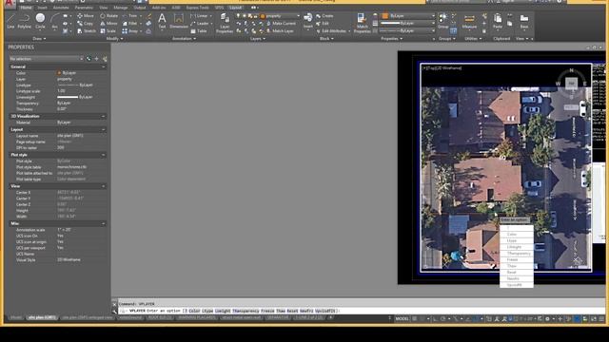This screenshot has height=342, width=609.
Task: Open the Manage ribbon tab
Action: [x=121, y=8]
